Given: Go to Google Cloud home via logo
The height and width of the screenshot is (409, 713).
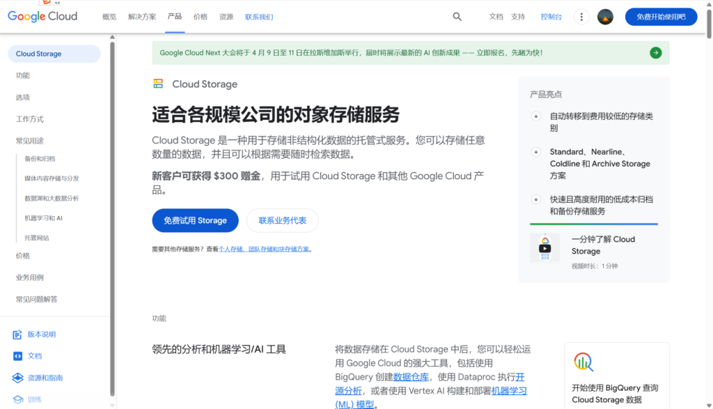Looking at the screenshot, I should (42, 17).
